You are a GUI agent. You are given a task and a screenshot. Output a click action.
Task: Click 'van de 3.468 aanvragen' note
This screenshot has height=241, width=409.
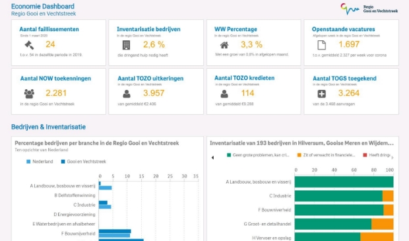[x=334, y=104]
